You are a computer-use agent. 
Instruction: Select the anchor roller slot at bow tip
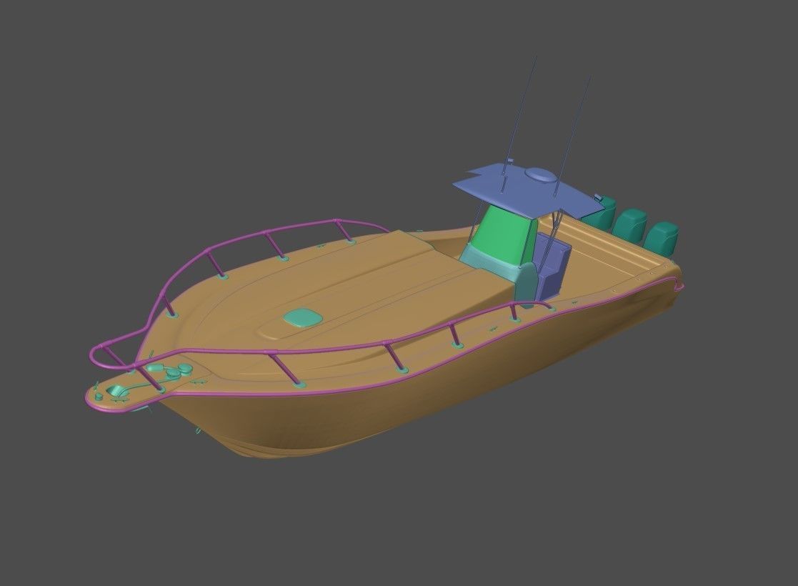pos(119,392)
